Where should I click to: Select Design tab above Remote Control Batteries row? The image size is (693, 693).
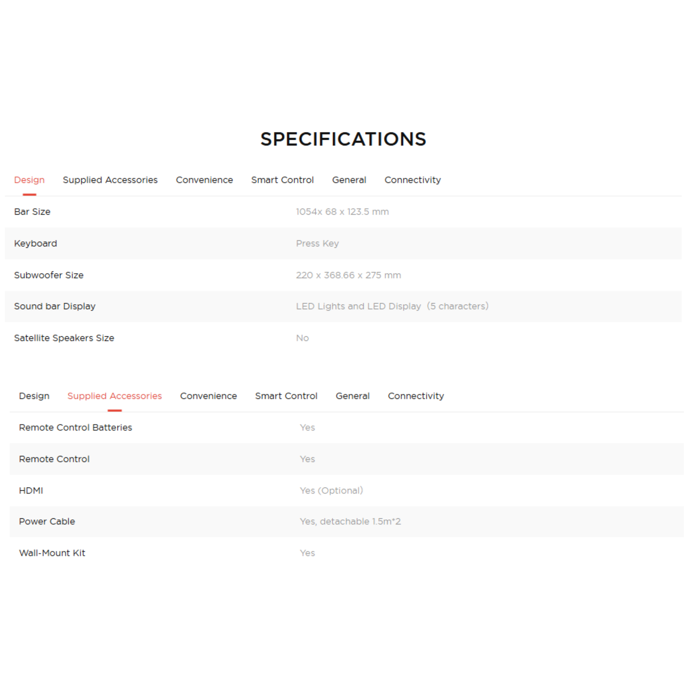tap(34, 396)
